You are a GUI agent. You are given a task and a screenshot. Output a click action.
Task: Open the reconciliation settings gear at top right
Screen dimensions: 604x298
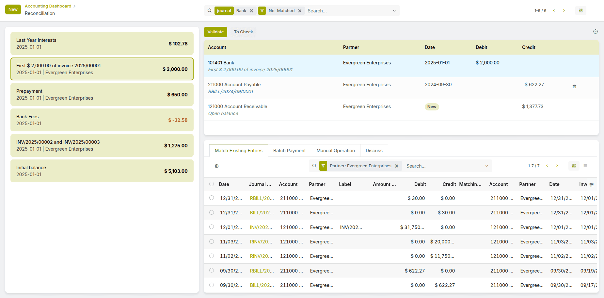coord(595,32)
